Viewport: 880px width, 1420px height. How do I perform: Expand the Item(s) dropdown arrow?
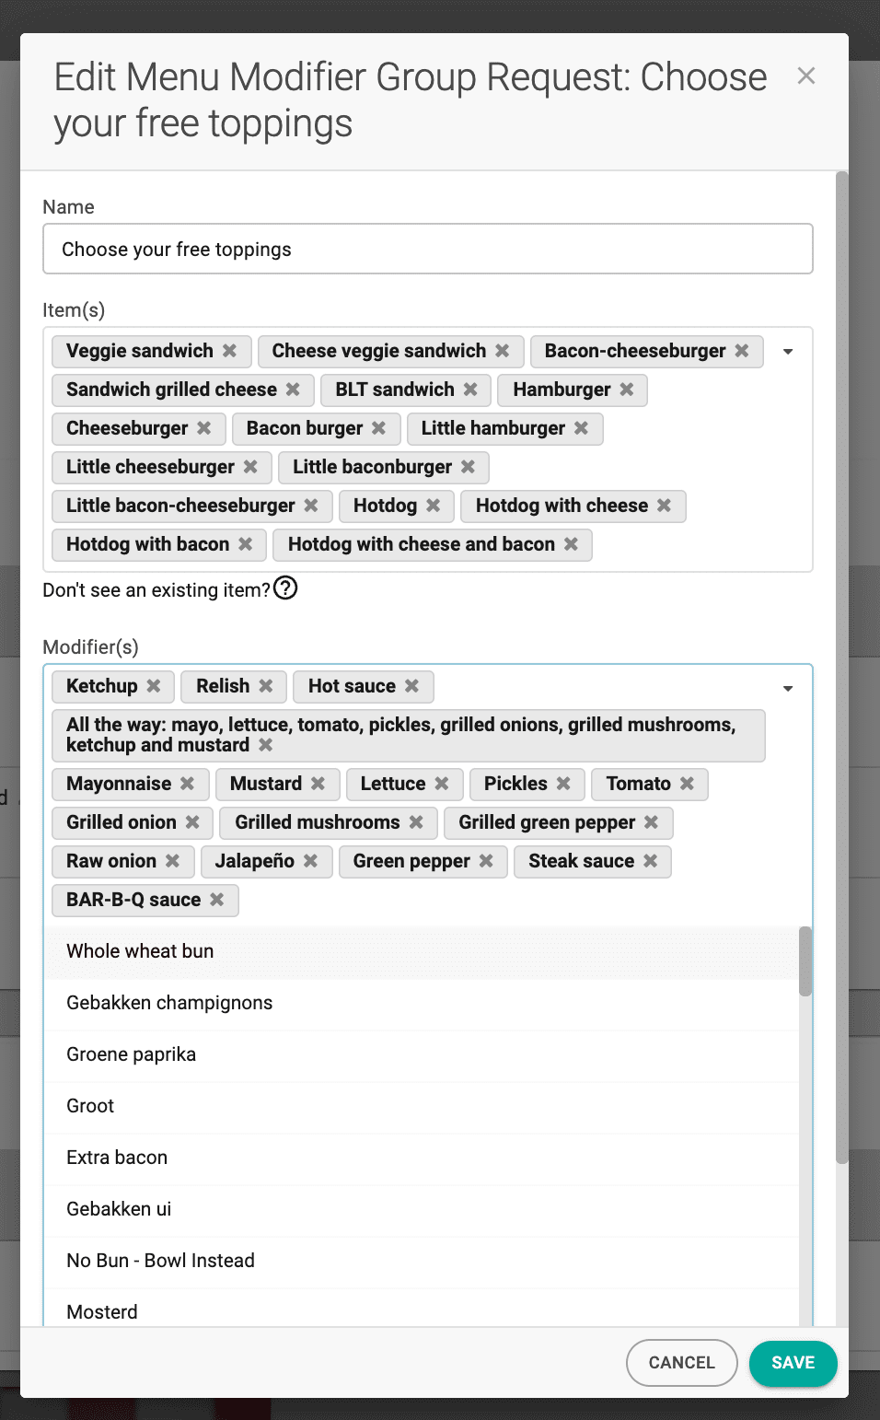pos(788,352)
